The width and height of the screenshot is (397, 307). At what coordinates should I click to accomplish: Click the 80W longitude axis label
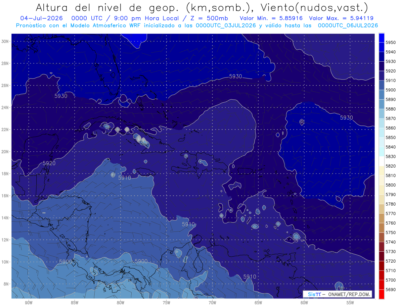tap(120, 303)
